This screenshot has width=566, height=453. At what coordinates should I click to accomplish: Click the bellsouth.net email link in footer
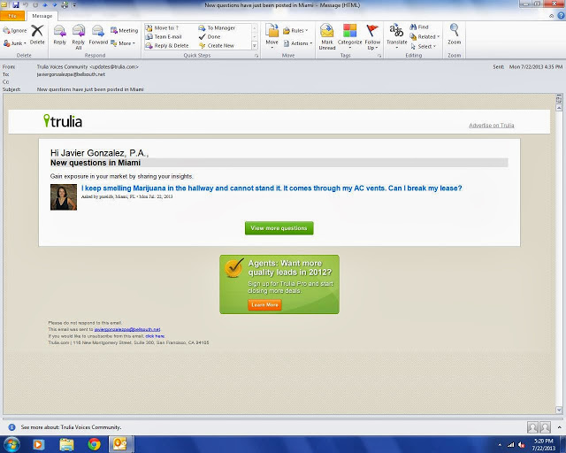click(127, 329)
